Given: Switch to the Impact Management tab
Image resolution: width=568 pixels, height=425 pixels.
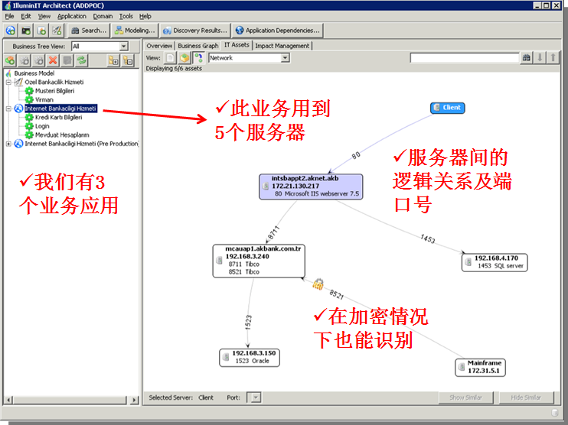Looking at the screenshot, I should (x=282, y=46).
